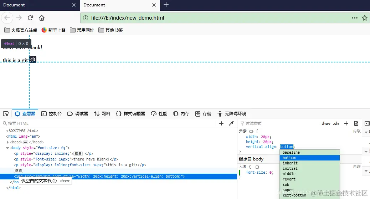Image resolution: width=370 pixels, height=199 pixels.
Task: Open the 其他书签 bookmark folder
Action: [111, 30]
